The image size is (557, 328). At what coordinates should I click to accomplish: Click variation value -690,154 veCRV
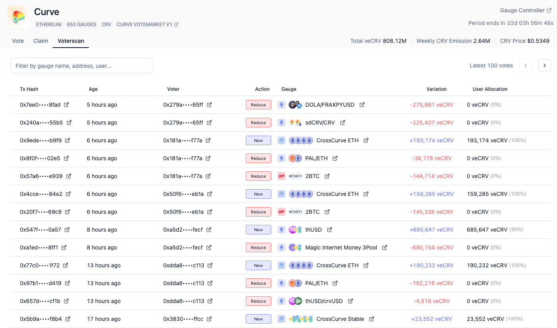[x=432, y=247]
